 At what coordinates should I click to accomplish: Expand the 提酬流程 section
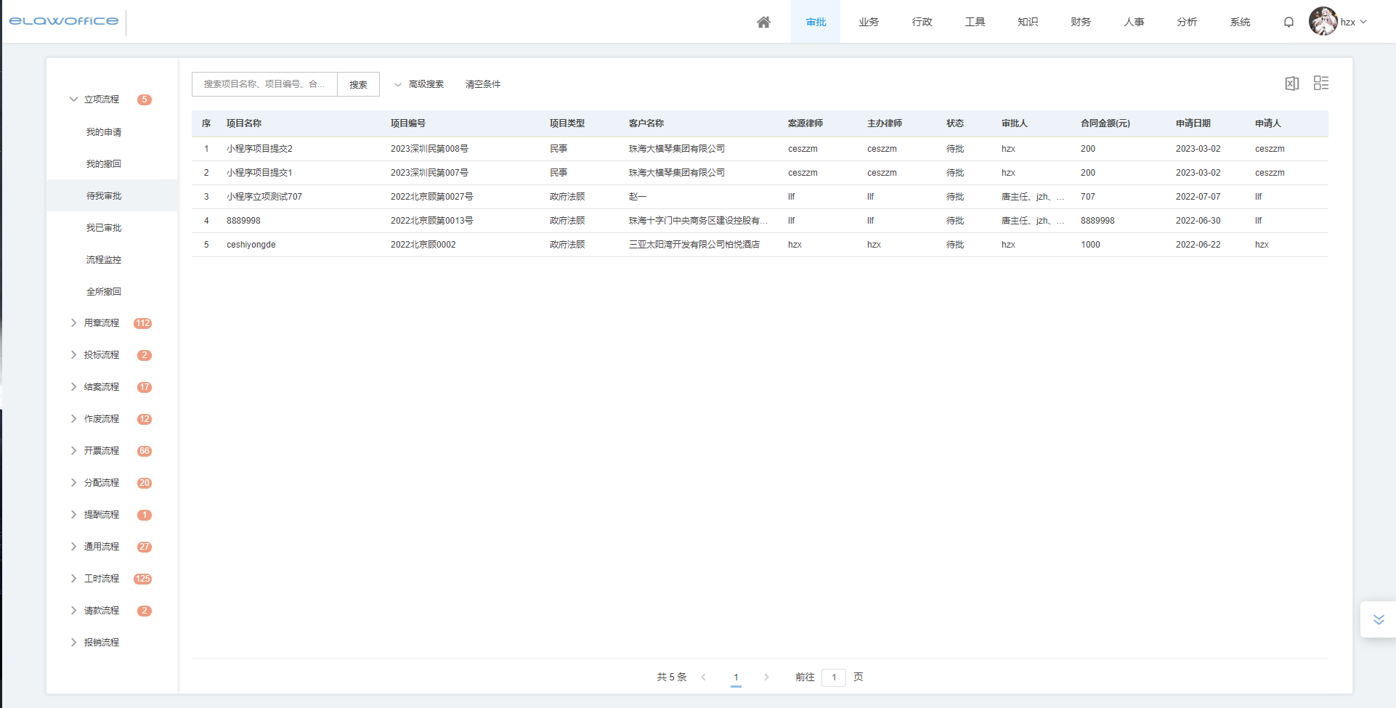click(x=73, y=515)
